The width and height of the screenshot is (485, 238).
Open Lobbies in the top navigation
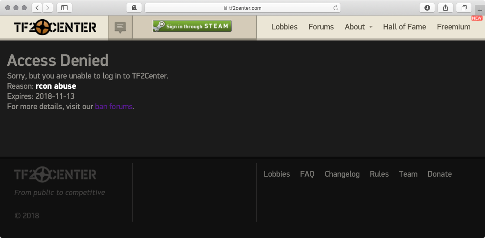(x=284, y=27)
